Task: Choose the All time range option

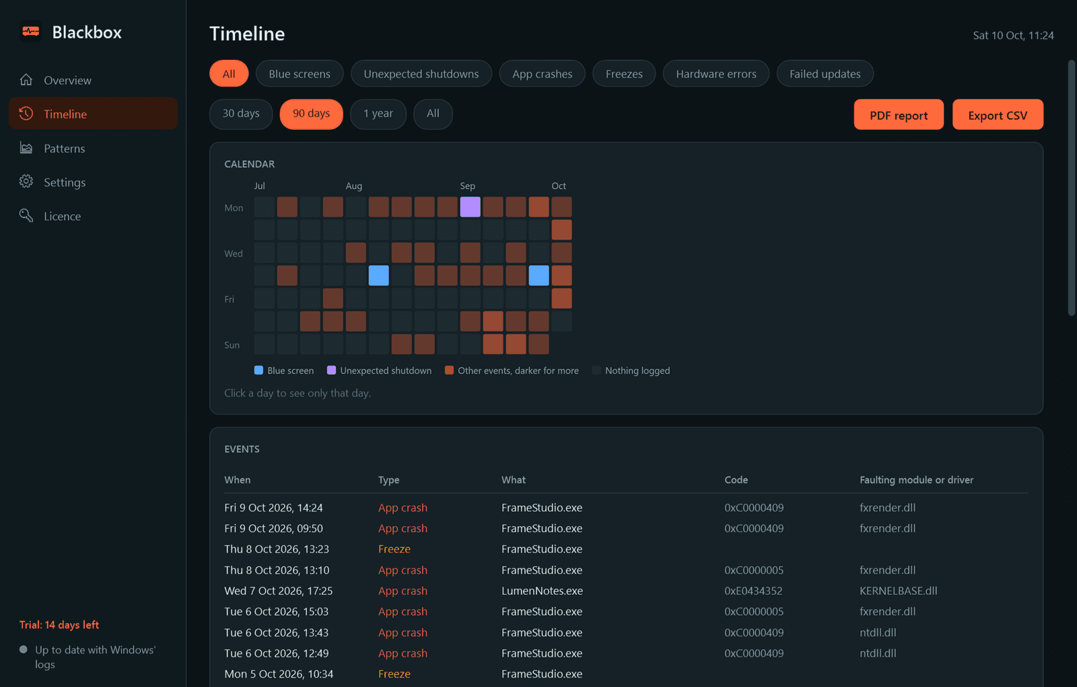Action: [433, 114]
